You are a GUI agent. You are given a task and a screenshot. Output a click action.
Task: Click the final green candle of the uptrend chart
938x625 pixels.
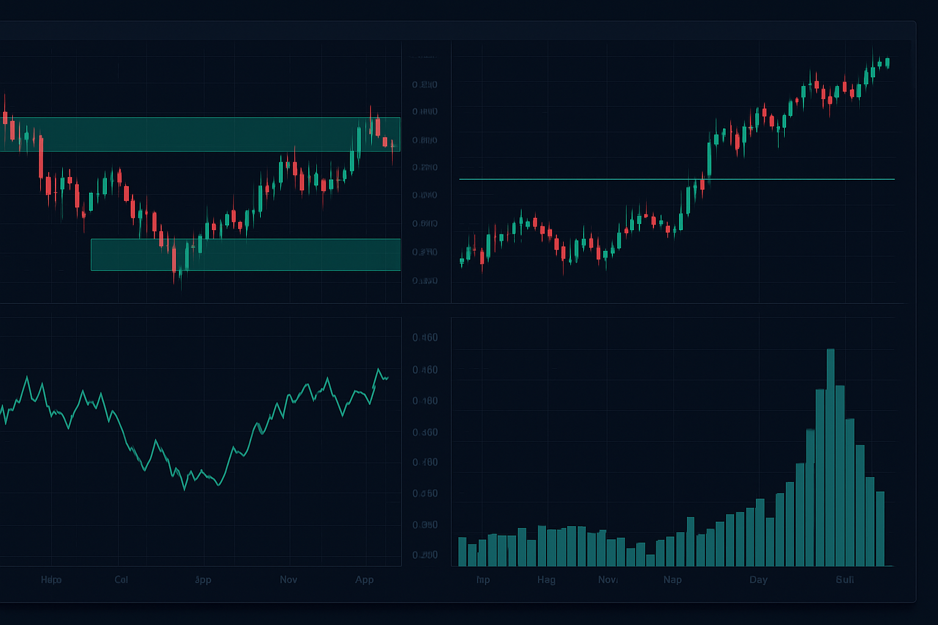[887, 63]
